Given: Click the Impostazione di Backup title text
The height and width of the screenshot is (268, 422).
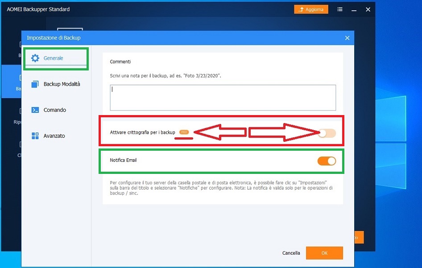Looking at the screenshot, I should (54, 38).
